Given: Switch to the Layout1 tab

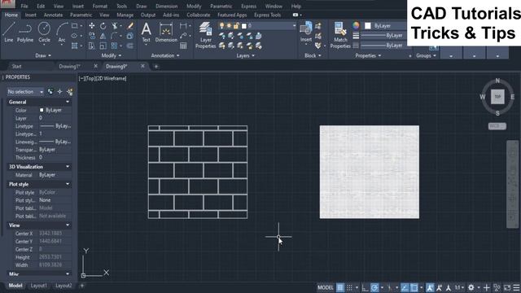Looking at the screenshot, I should point(38,286).
